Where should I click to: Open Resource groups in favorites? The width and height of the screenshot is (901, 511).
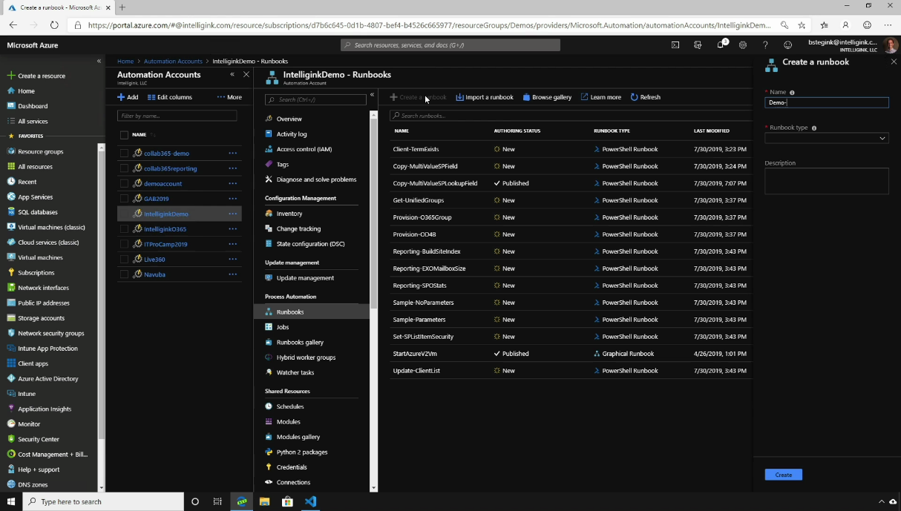click(40, 151)
